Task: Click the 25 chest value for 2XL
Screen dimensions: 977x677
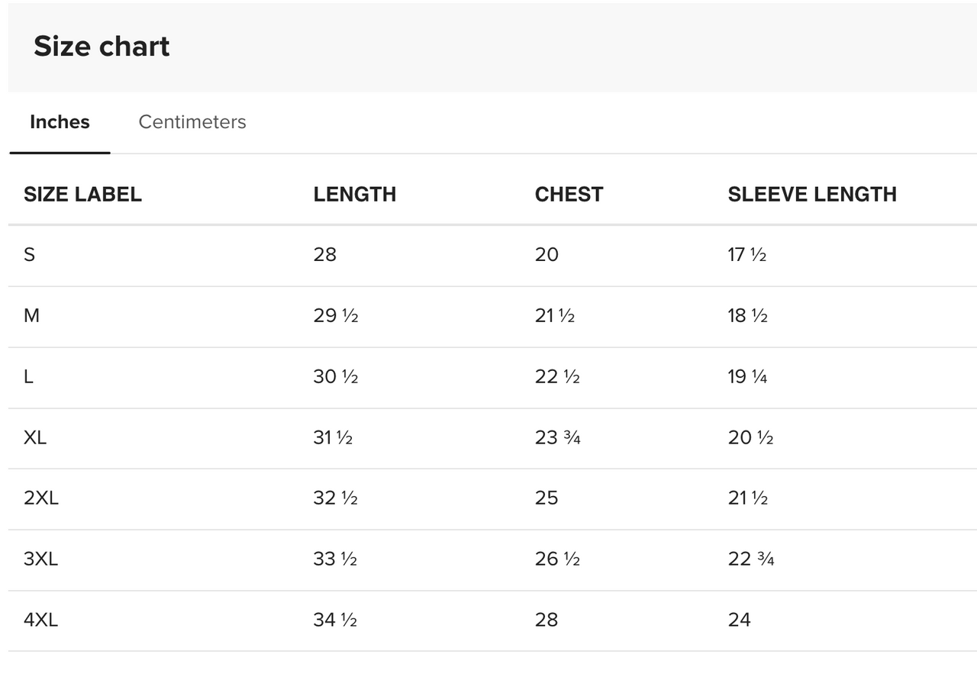Action: click(x=547, y=498)
